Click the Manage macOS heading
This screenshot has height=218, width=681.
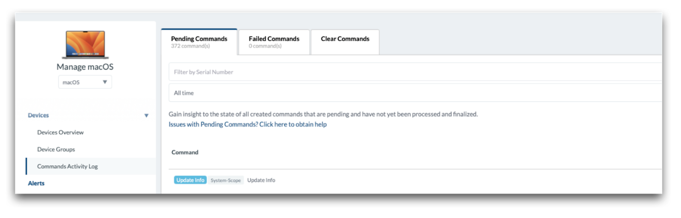point(85,67)
